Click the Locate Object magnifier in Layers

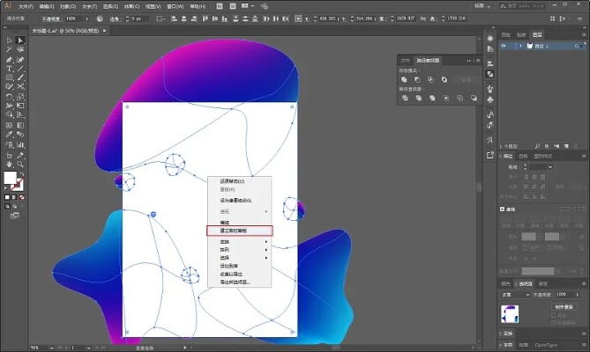(x=537, y=146)
